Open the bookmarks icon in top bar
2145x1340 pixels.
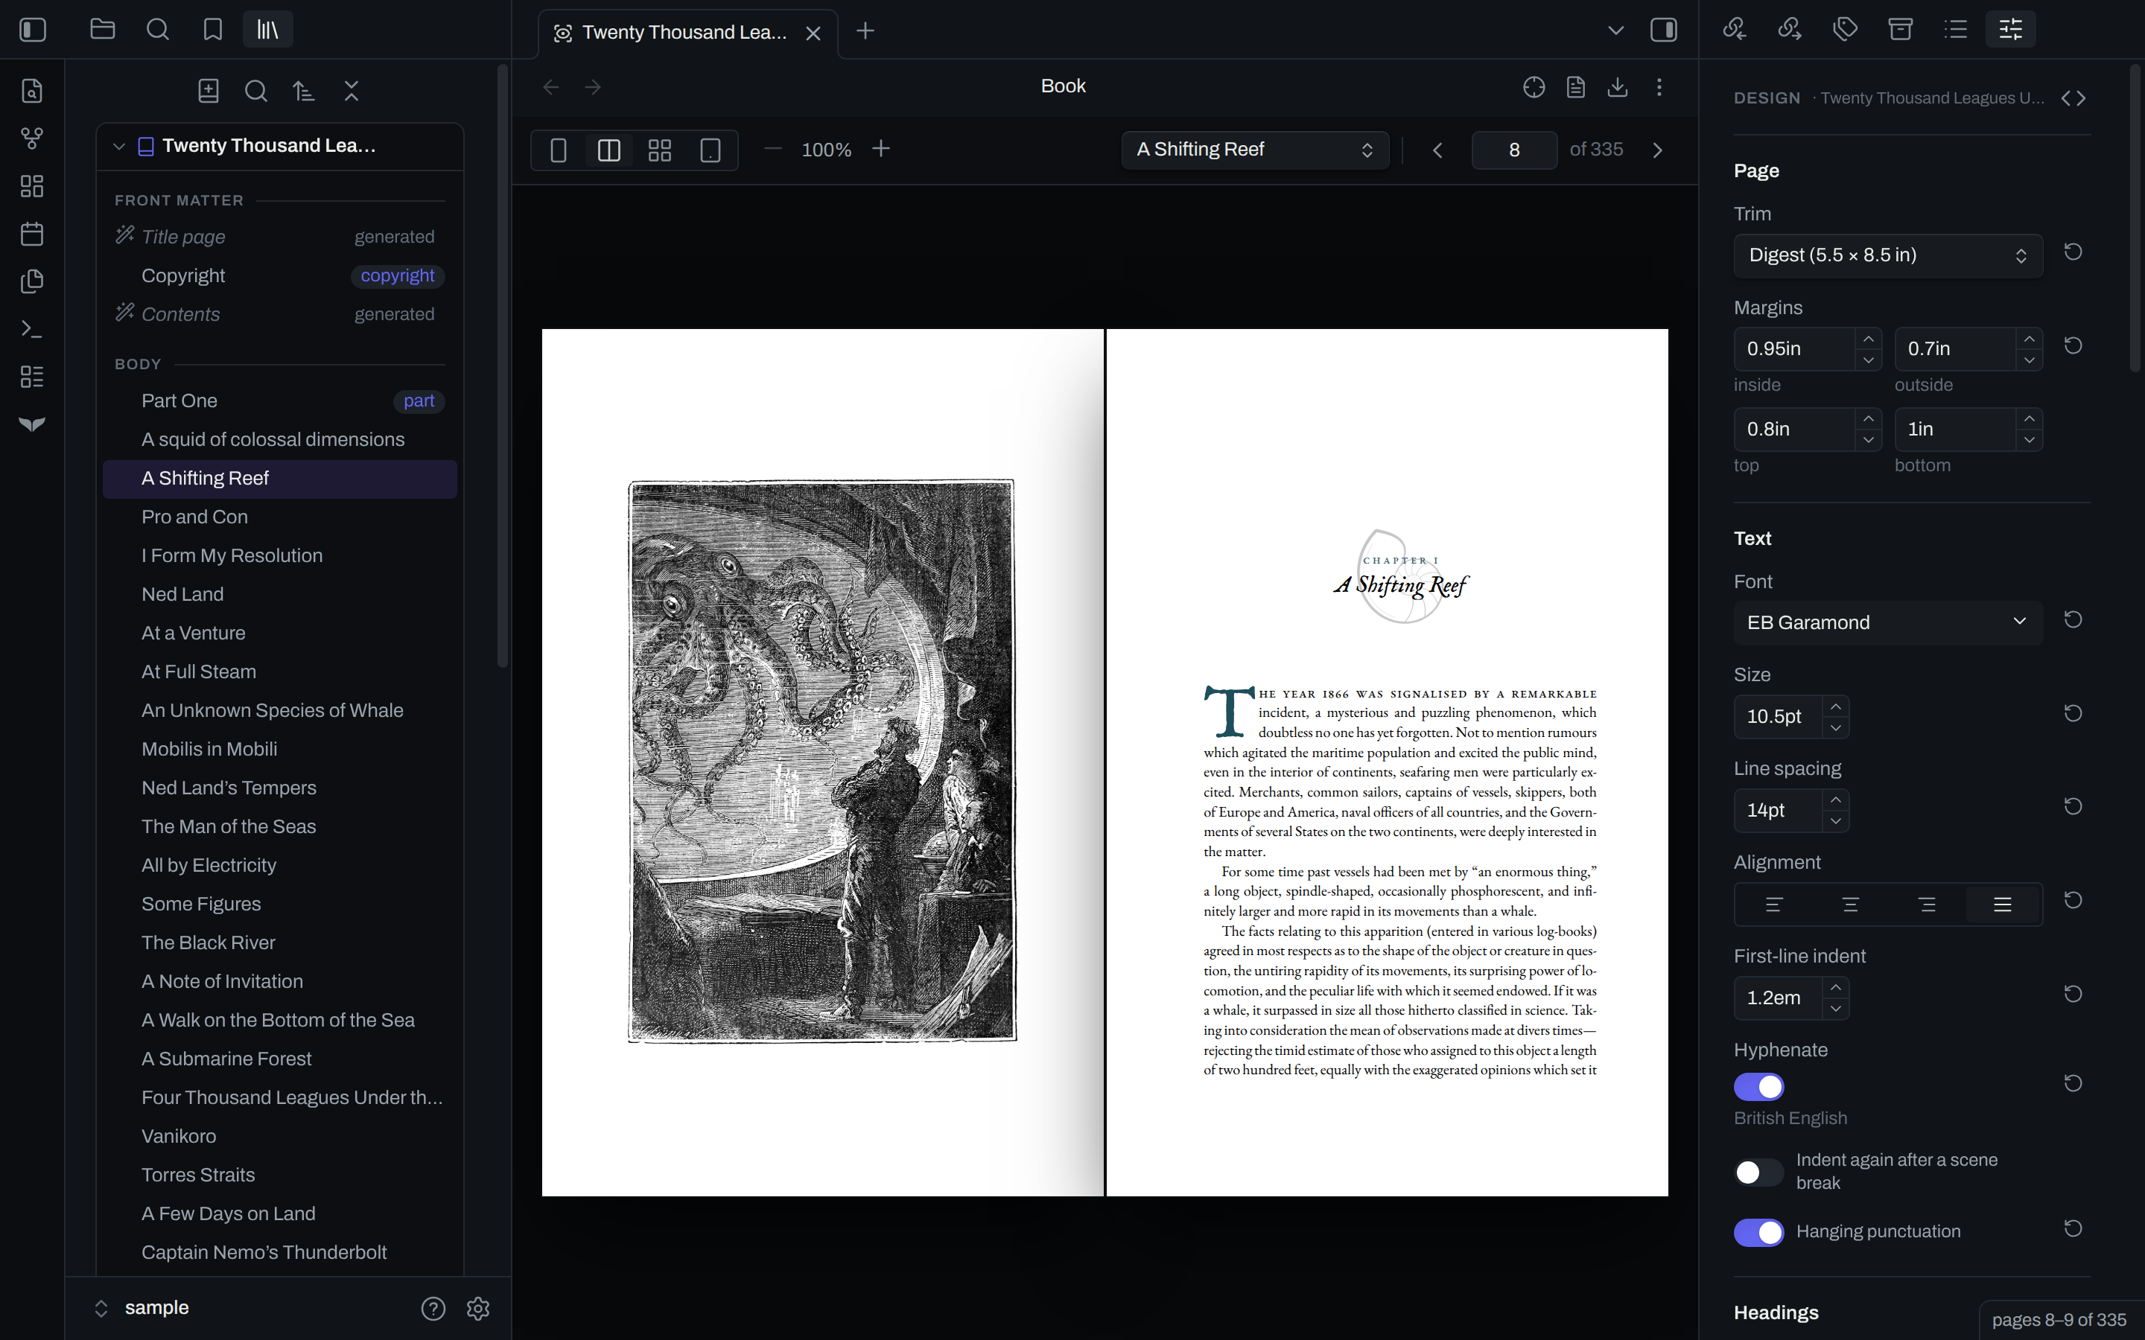(x=213, y=30)
